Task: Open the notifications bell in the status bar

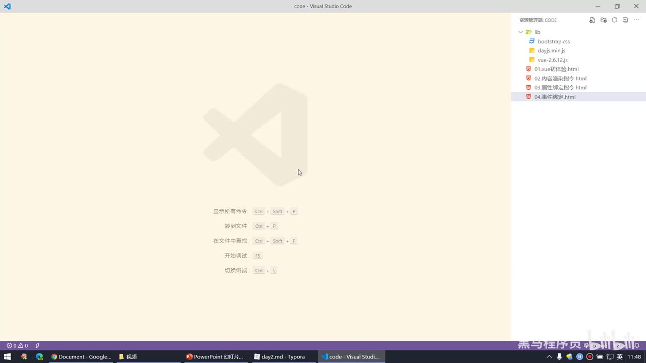Action: click(637, 346)
